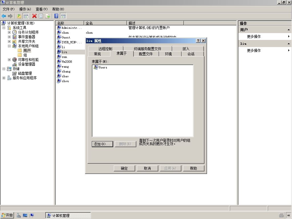Click the blue Help toolbar icon
This screenshot has height=219, width=292.
(x=56, y=16)
